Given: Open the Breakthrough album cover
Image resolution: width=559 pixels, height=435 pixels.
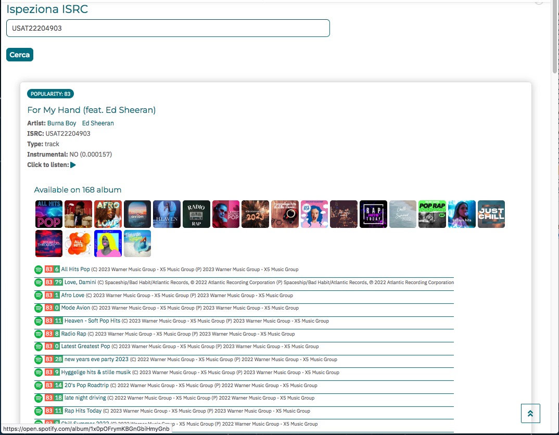Looking at the screenshot, I should (49, 244).
